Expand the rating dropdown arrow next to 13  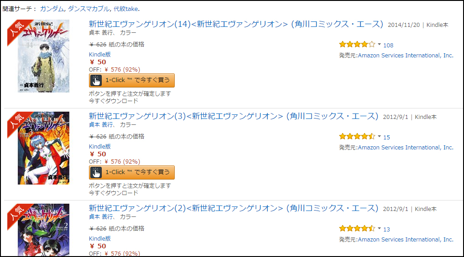[x=379, y=228]
